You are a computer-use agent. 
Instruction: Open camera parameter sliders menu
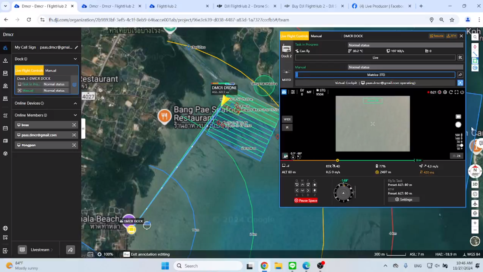pos(293,92)
